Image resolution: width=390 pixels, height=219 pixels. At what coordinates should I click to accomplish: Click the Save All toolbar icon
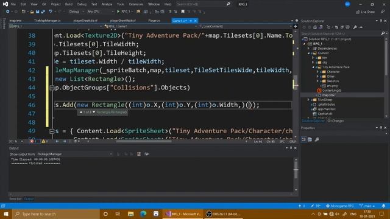(x=43, y=12)
